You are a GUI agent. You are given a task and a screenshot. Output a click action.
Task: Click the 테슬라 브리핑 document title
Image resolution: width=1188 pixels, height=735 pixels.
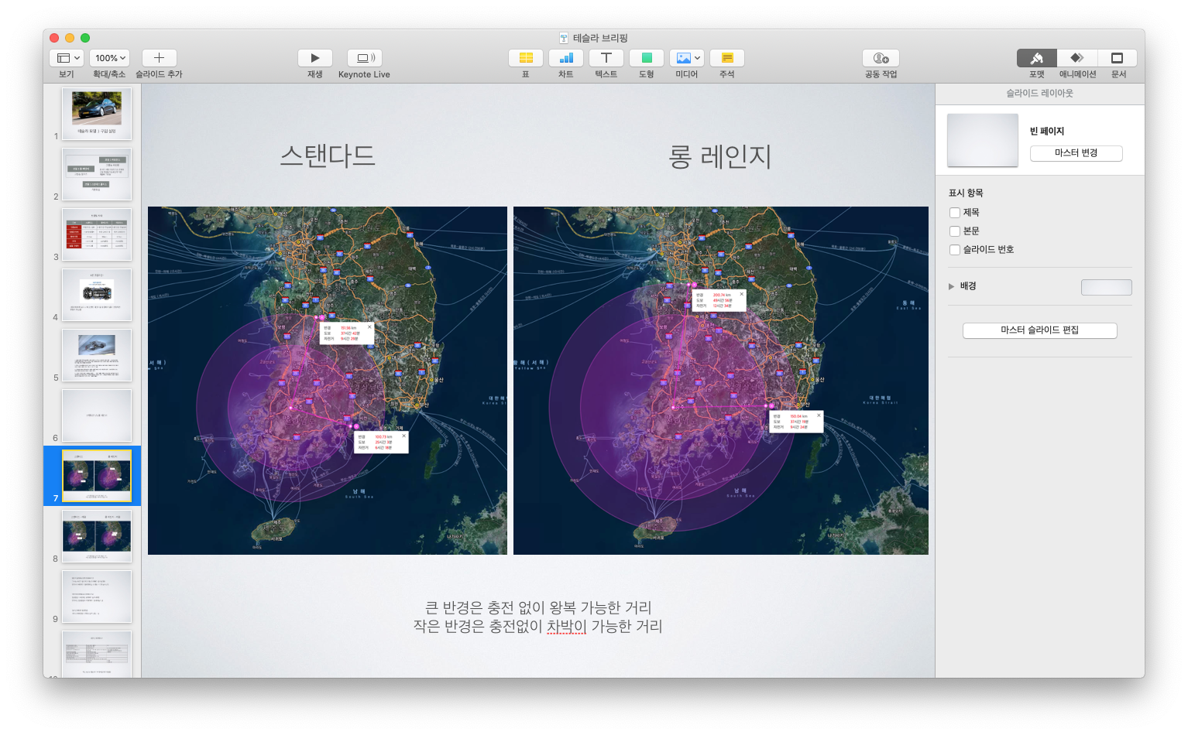coord(601,38)
